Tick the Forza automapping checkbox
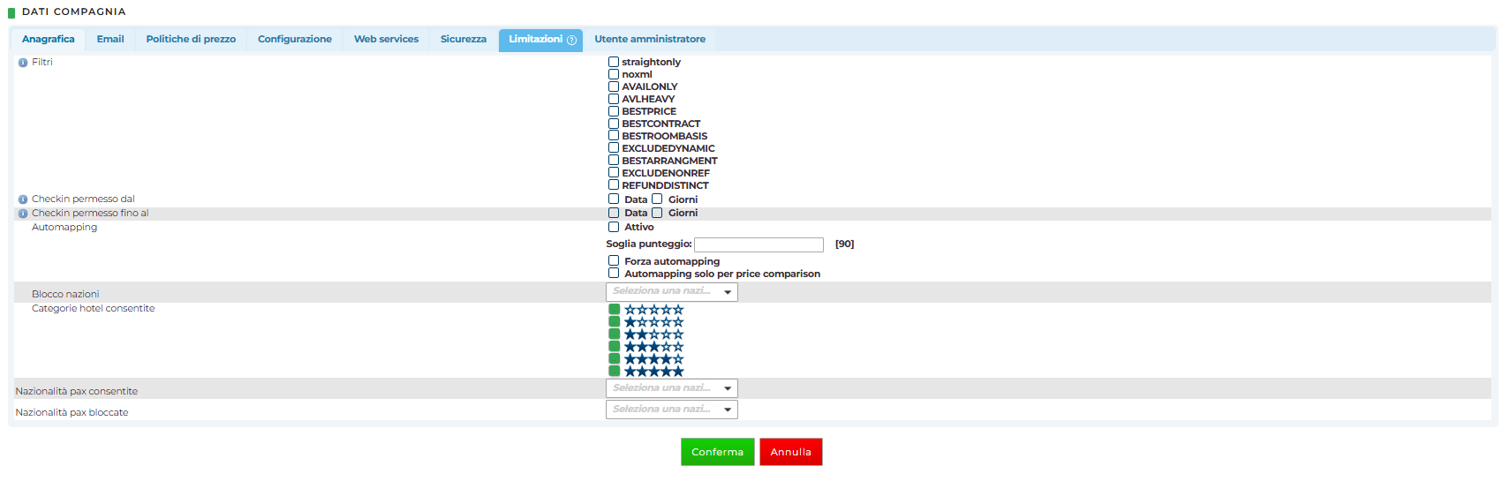This screenshot has height=481, width=1502. tap(614, 261)
